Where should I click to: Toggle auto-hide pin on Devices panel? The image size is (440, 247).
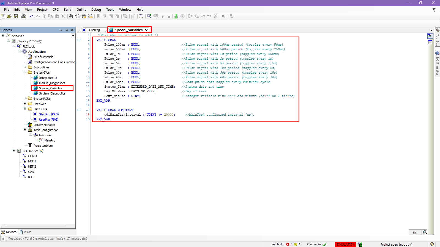pyautogui.click(x=67, y=30)
